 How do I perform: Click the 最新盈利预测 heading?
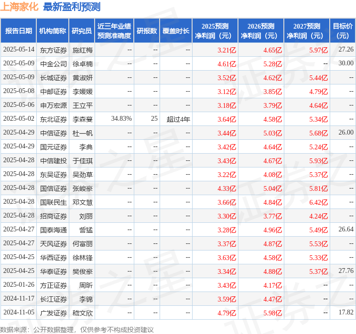tap(72, 7)
